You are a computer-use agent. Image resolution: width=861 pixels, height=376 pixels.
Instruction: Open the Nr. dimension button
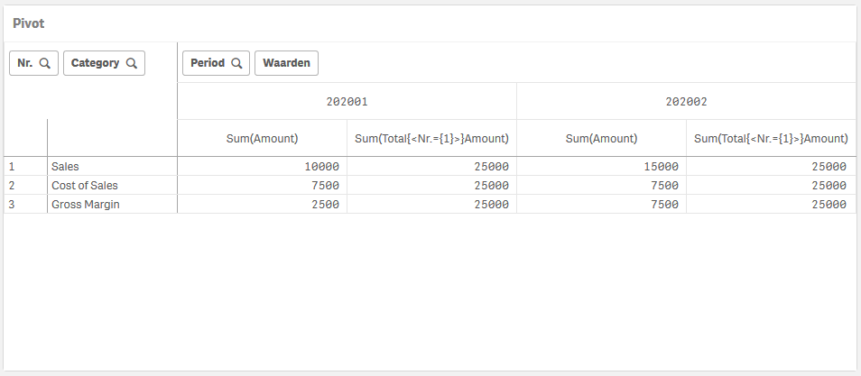click(x=33, y=63)
